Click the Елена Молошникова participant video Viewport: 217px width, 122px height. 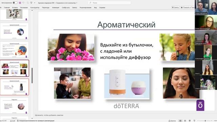[206, 22]
